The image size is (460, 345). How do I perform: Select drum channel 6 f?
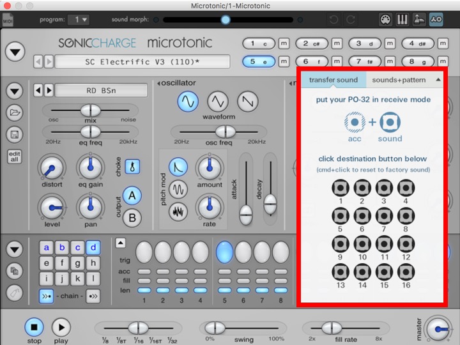(312, 61)
